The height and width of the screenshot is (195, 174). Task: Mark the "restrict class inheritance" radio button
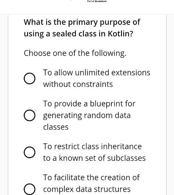[30, 152]
